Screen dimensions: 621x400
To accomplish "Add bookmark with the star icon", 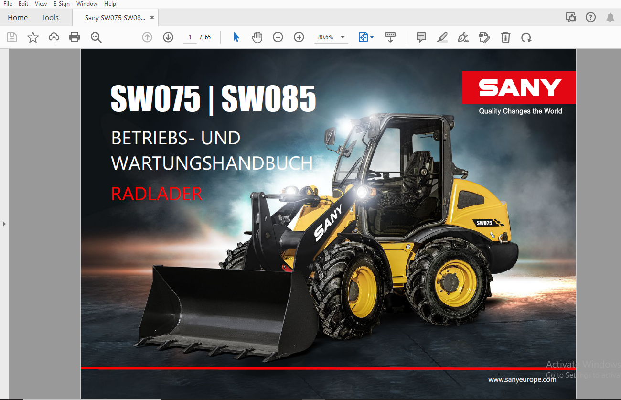I will tap(33, 37).
